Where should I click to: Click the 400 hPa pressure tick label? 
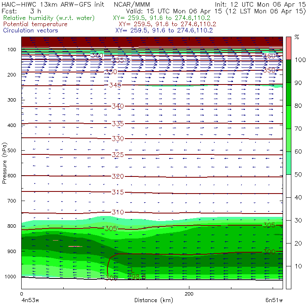pyautogui.click(x=12, y=125)
